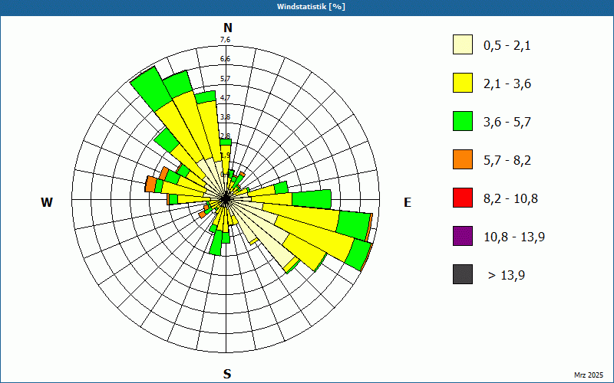Click the pale yellow 0,5 - 2,1 legend swatch

[463, 44]
